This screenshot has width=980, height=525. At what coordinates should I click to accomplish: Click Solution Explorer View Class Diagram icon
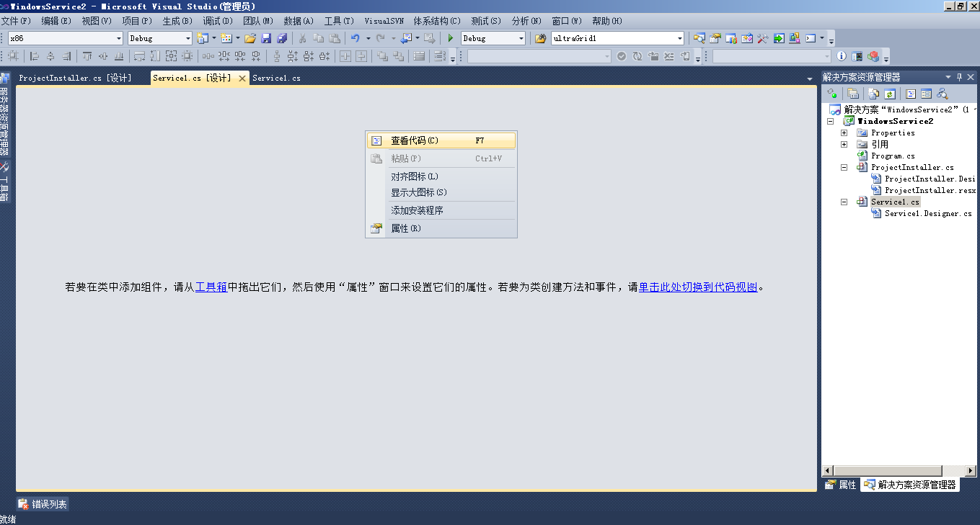point(943,94)
